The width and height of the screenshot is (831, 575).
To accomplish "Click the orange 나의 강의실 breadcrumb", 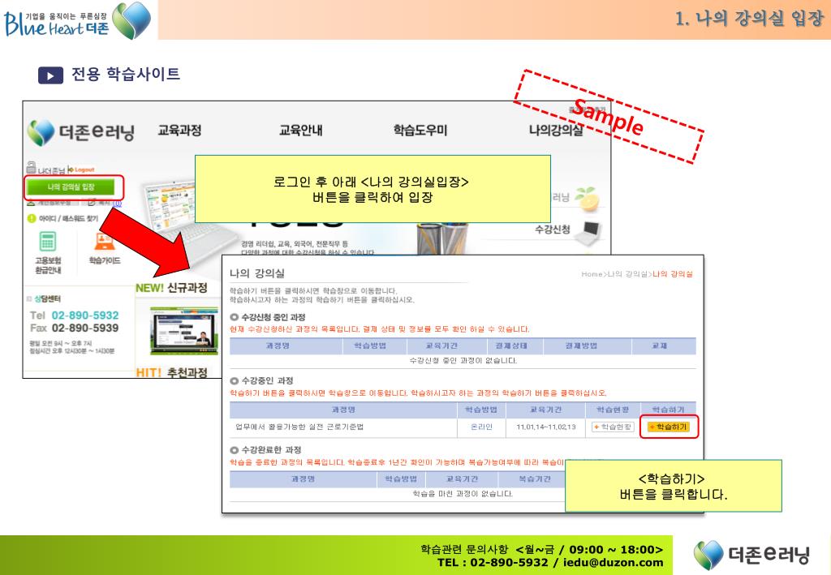I will [x=673, y=274].
